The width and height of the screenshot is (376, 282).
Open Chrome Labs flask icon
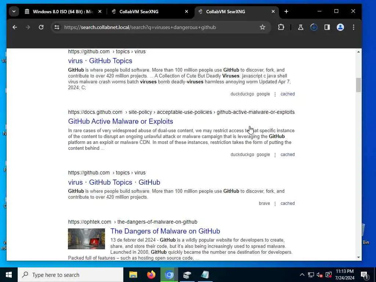click(300, 27)
